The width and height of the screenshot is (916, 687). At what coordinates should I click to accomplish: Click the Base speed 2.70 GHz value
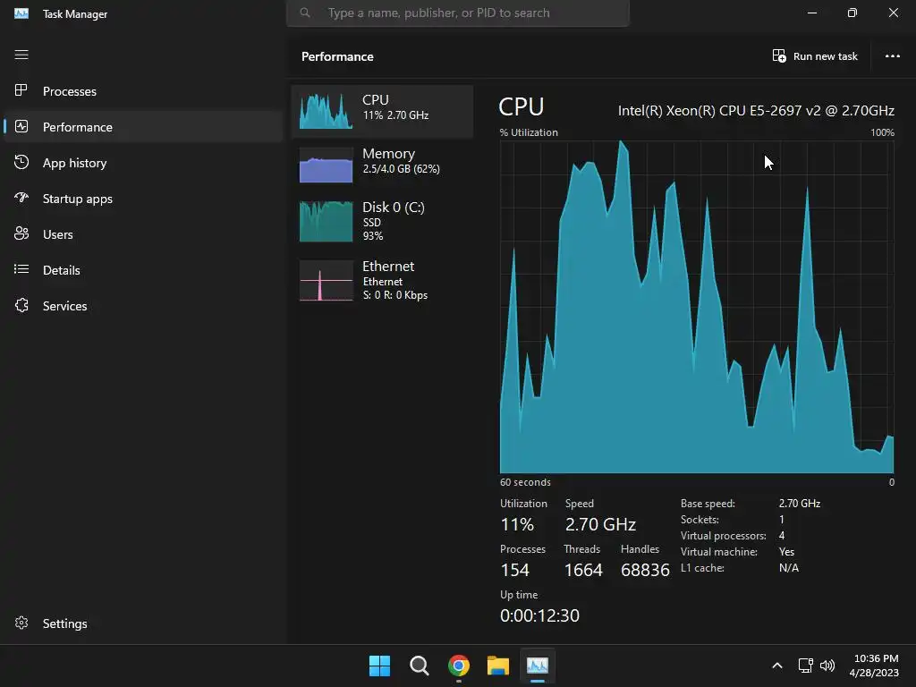click(x=799, y=503)
